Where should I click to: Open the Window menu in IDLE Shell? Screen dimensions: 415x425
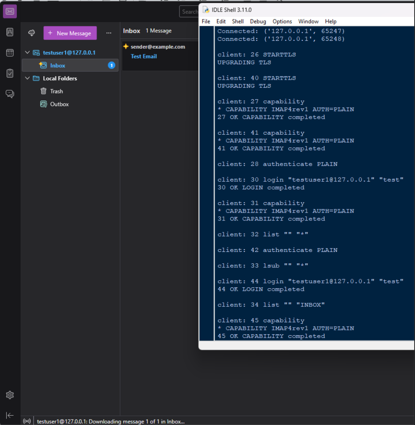tap(308, 21)
